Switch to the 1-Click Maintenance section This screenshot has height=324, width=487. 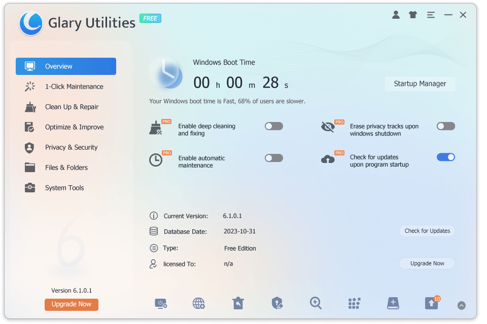[x=66, y=87]
